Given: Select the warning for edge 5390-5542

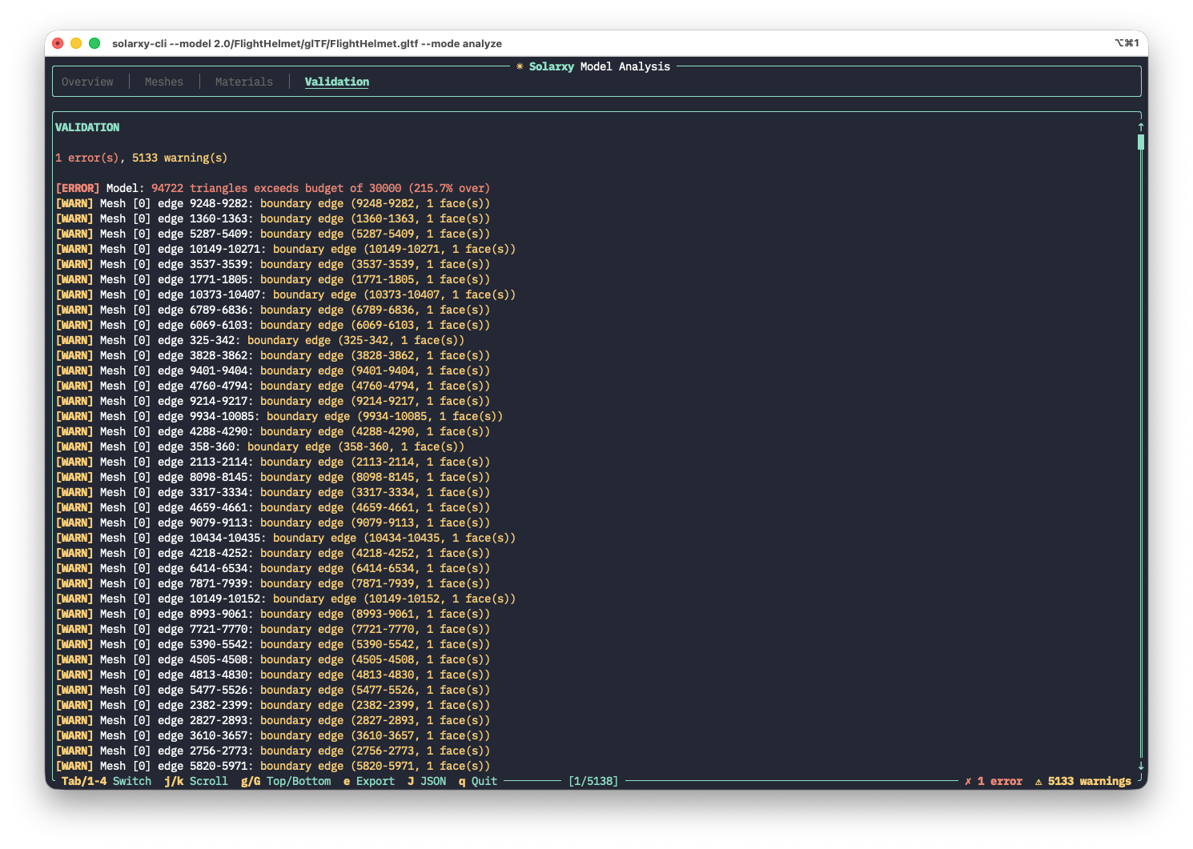Looking at the screenshot, I should coord(273,644).
